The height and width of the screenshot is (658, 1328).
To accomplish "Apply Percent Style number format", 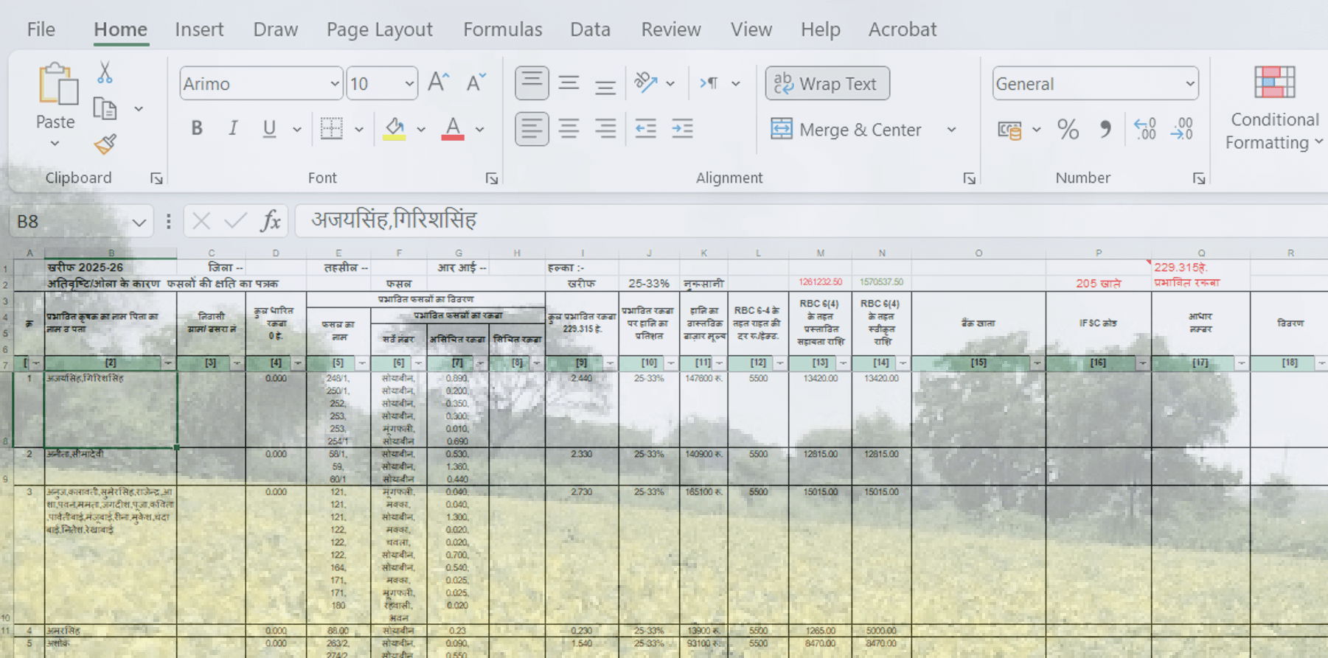I will 1067,130.
